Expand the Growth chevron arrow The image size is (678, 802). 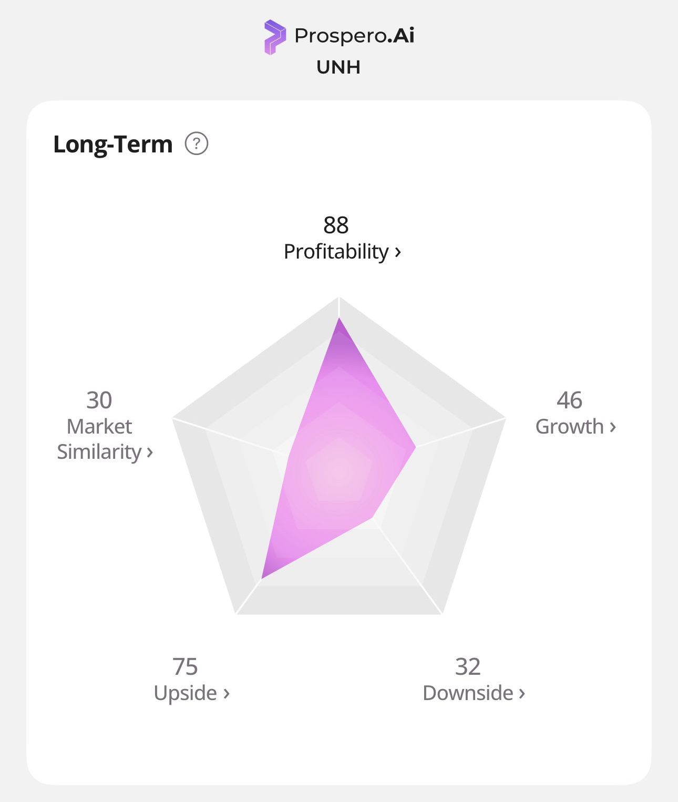(x=612, y=427)
